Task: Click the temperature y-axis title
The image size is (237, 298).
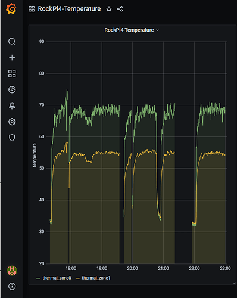Action: pos(35,155)
